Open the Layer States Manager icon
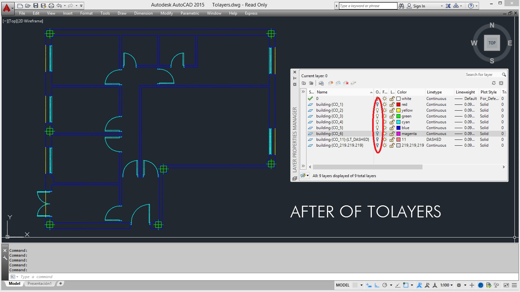Screen dimensions: 520x292 click(x=321, y=83)
